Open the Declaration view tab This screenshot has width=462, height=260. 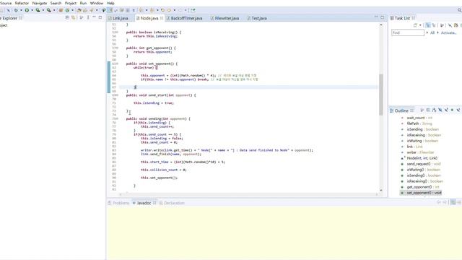[x=172, y=203]
